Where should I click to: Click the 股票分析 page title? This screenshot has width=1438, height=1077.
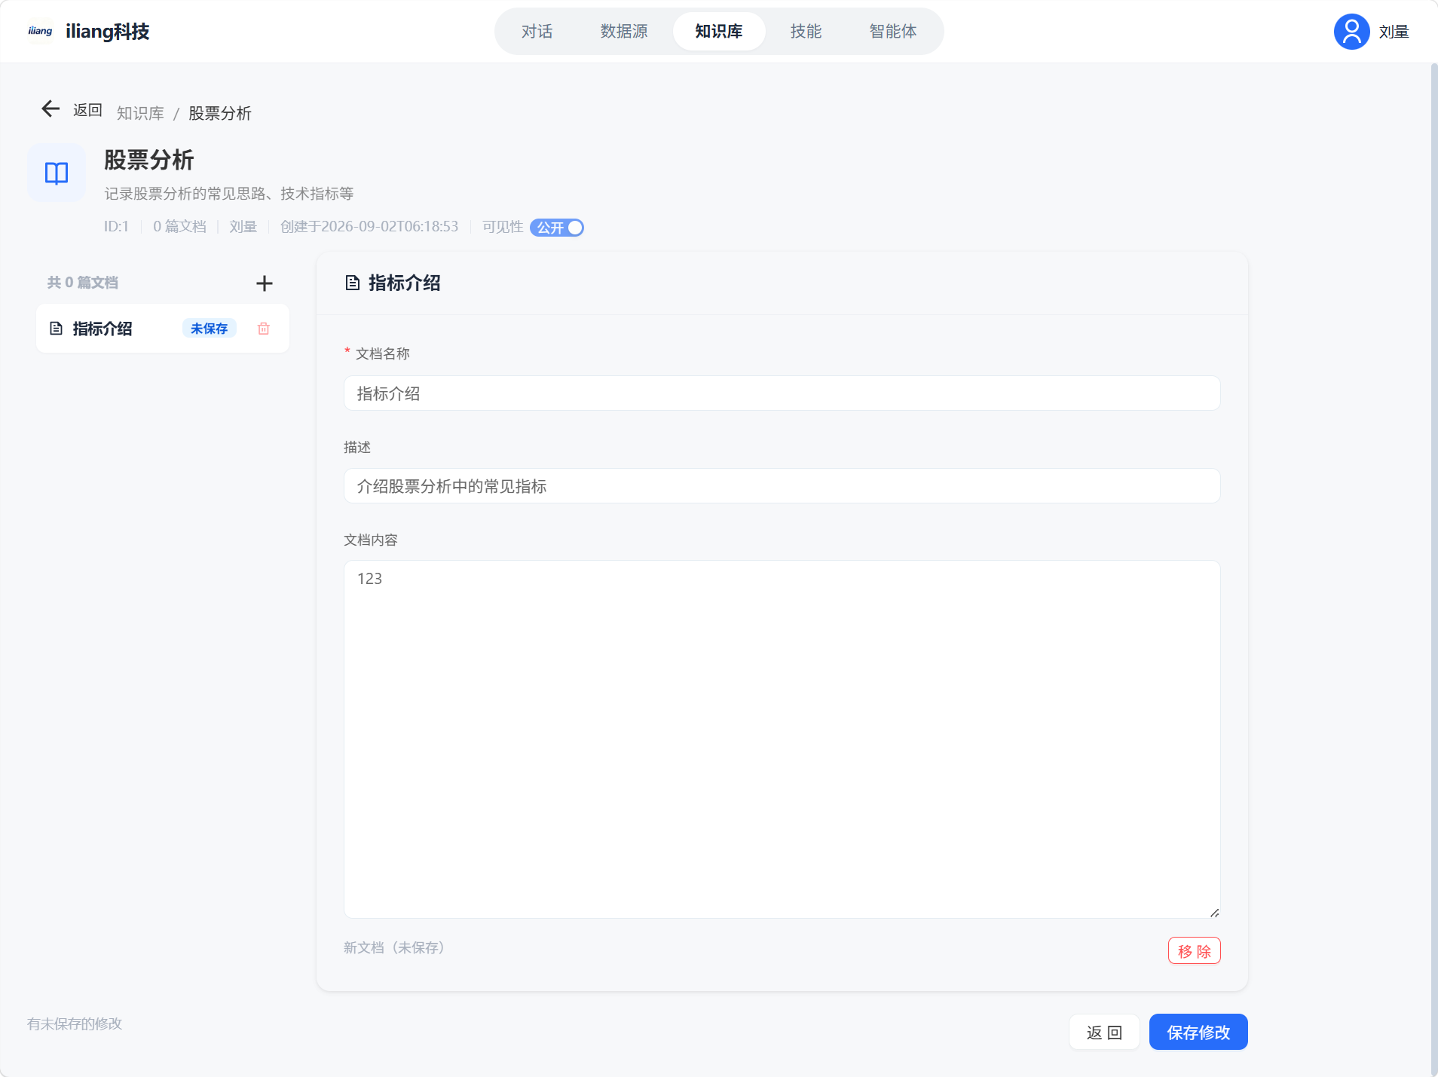149,160
